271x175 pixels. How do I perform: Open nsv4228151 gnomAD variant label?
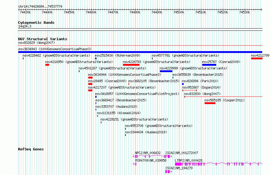tap(134, 119)
